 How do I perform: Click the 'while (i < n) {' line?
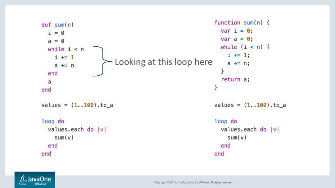pos(245,47)
